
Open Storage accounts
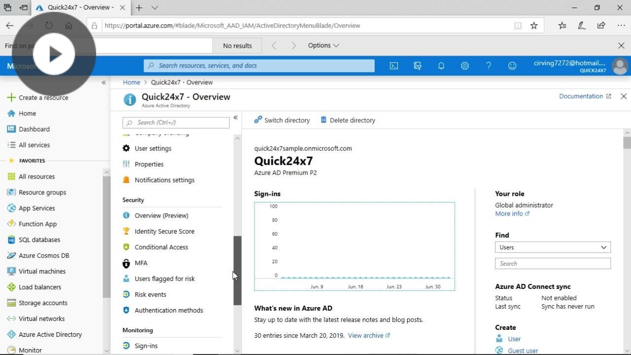(x=37, y=303)
